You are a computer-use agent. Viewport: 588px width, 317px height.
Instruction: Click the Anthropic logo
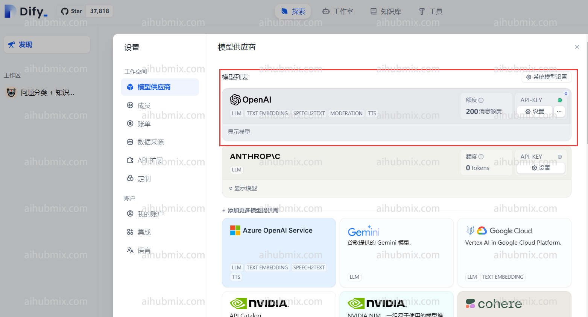(255, 156)
